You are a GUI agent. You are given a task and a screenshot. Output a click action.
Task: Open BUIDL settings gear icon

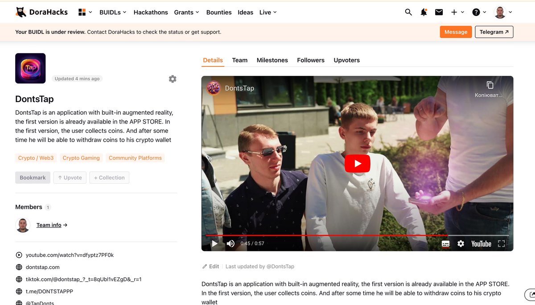(173, 79)
